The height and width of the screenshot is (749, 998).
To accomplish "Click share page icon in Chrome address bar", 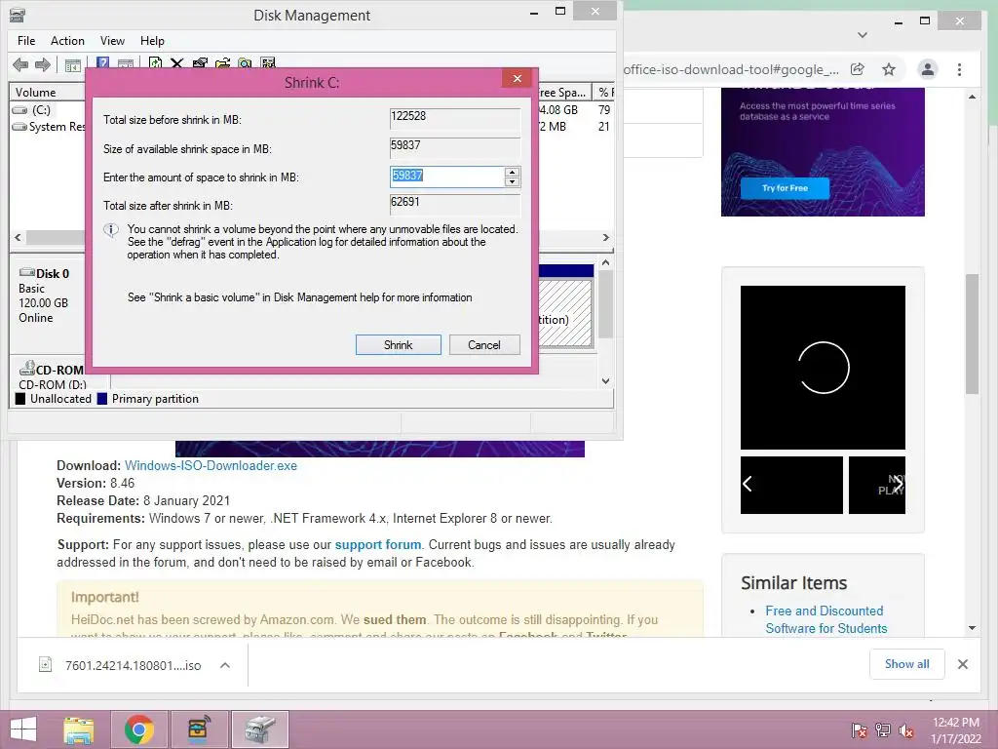I will (x=858, y=69).
